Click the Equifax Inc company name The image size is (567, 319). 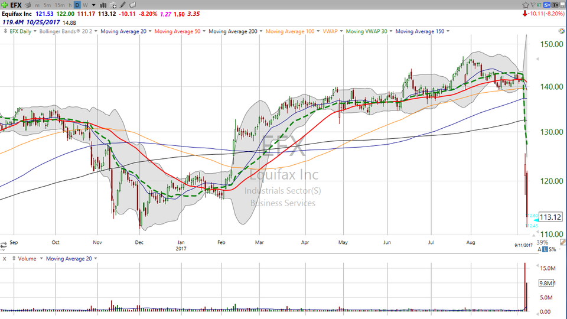[x=17, y=14]
